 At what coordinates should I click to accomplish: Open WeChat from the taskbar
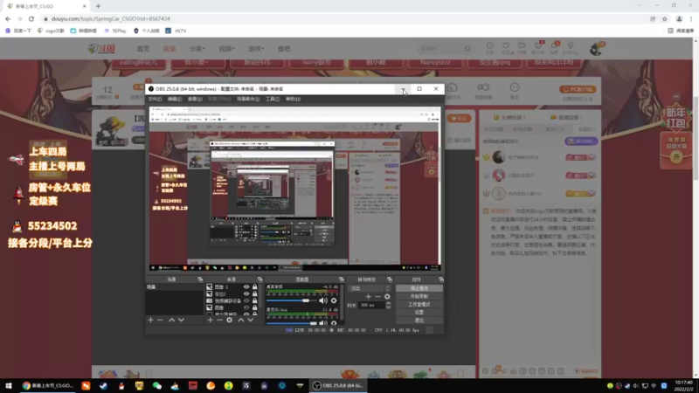[157, 386]
